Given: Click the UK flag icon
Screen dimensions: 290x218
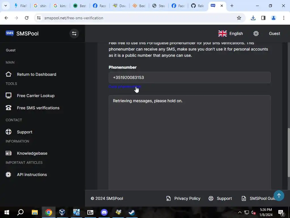Looking at the screenshot, I should pos(223,33).
